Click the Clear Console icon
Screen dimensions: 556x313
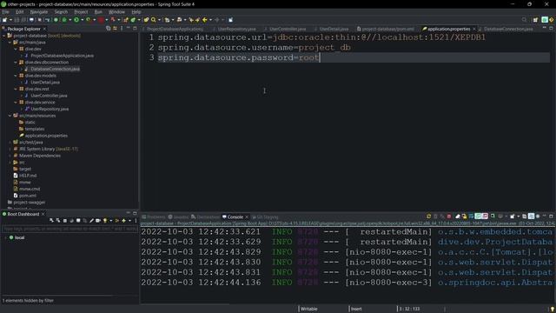click(458, 216)
